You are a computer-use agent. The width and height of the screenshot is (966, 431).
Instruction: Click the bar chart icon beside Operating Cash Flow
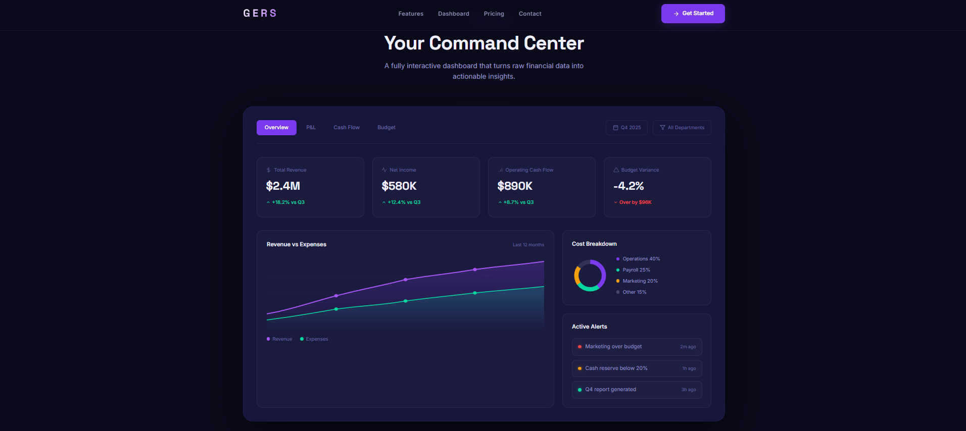[500, 170]
